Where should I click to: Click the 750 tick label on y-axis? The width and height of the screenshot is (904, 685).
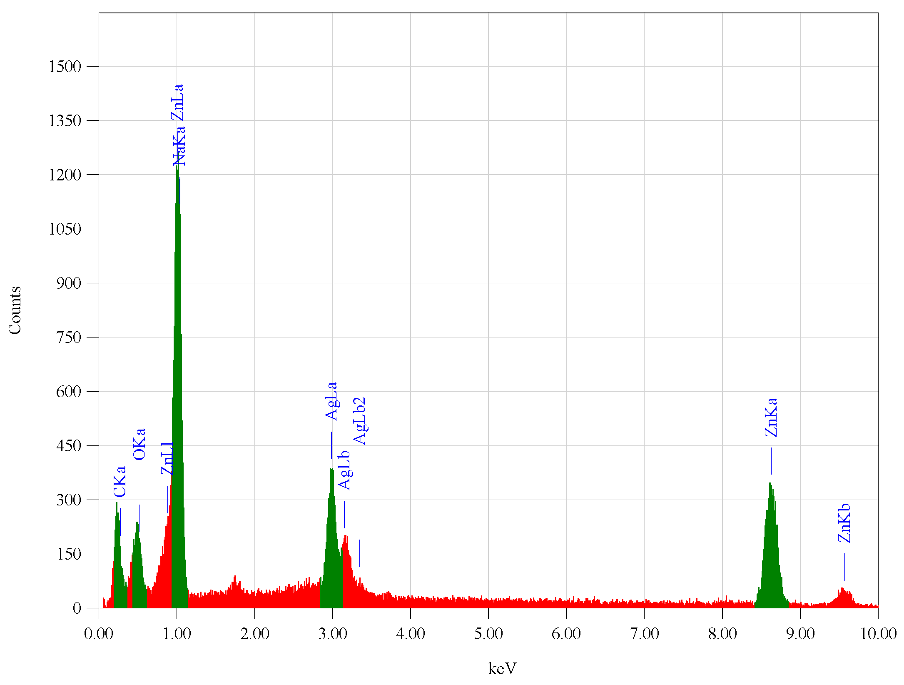point(69,337)
